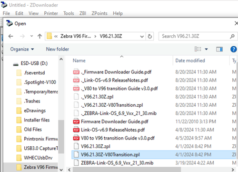
Task: Click the search magnifier icon
Action: (x=232, y=36)
